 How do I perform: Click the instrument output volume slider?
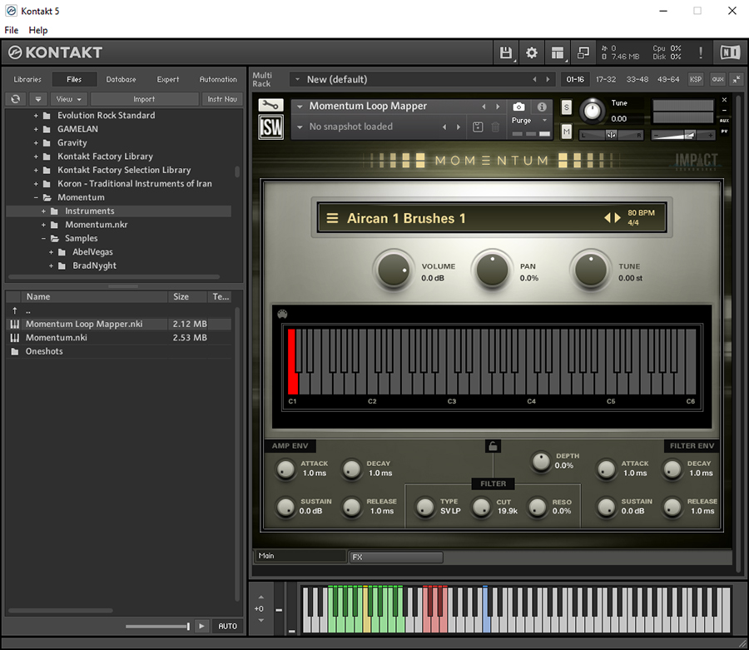[x=683, y=136]
